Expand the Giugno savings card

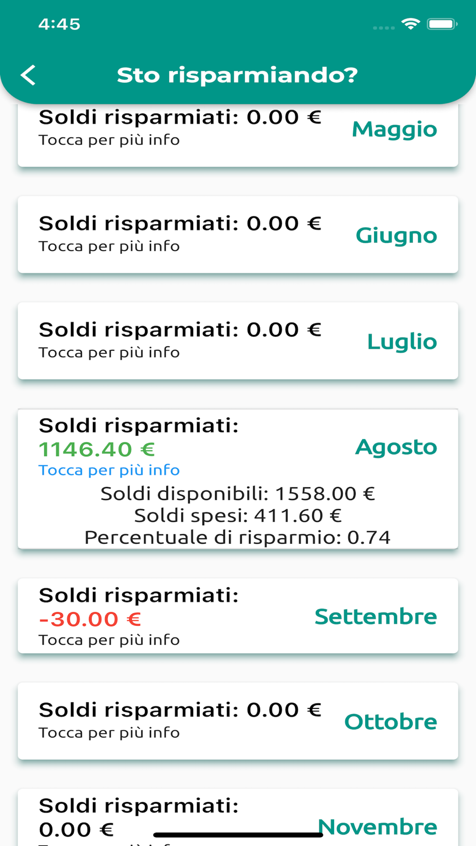point(238,235)
